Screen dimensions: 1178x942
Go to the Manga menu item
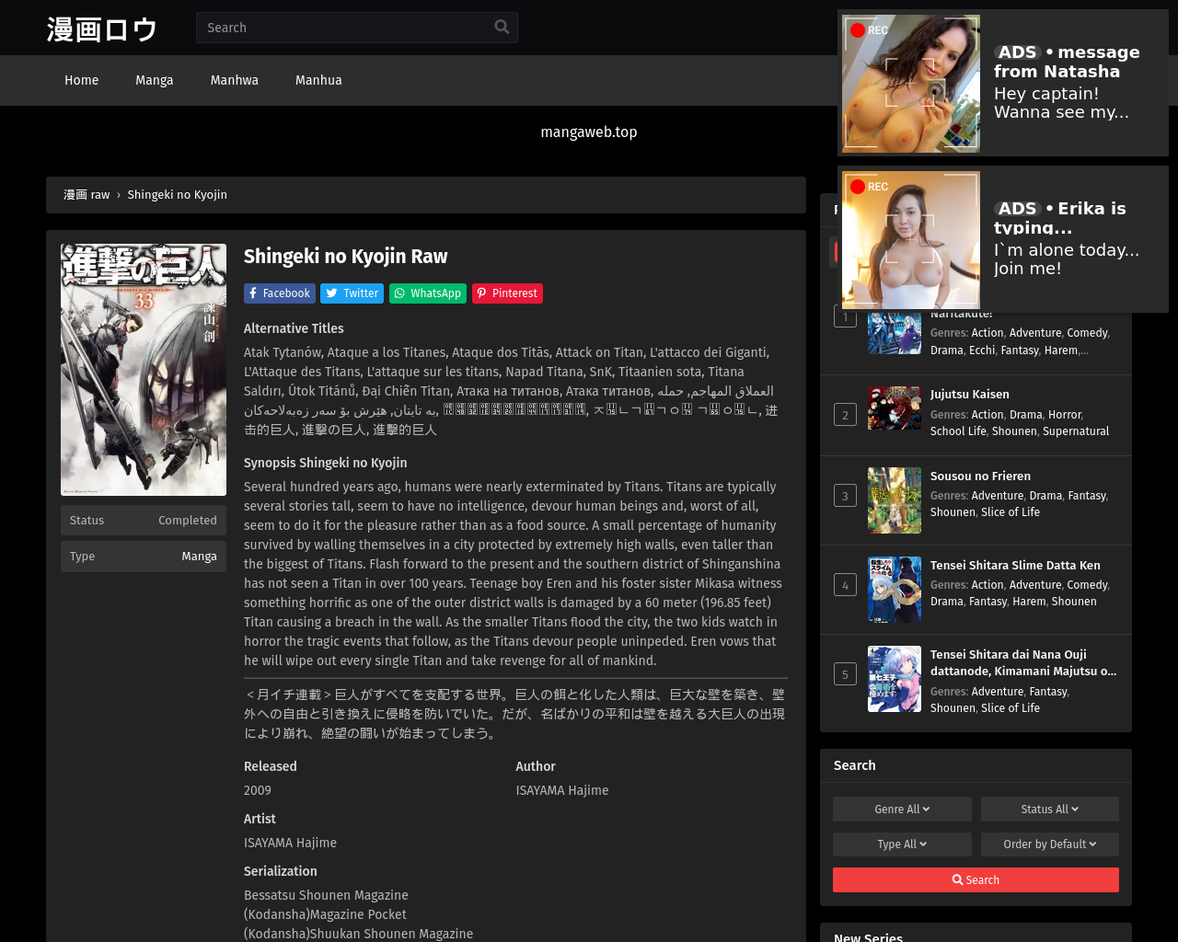(x=155, y=81)
